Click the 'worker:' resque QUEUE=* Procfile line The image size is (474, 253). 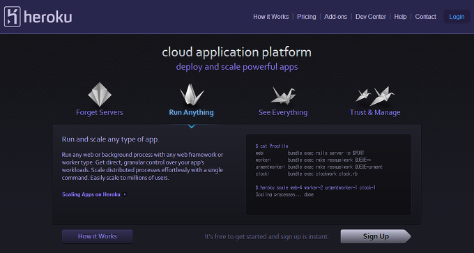tap(313, 160)
